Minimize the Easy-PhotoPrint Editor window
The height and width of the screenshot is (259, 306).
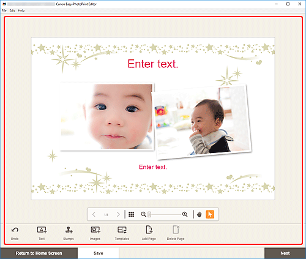[276, 4]
